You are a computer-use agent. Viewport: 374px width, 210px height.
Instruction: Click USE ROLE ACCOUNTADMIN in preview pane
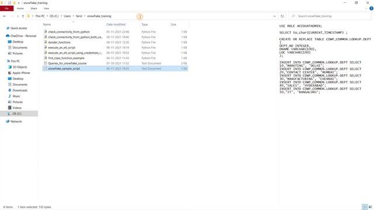point(300,26)
